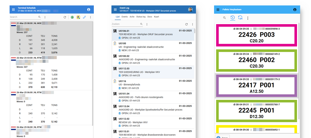The height and width of the screenshot is (138, 311).
Task: Toggle the 1-hour history filter
Action: (x=232, y=18)
